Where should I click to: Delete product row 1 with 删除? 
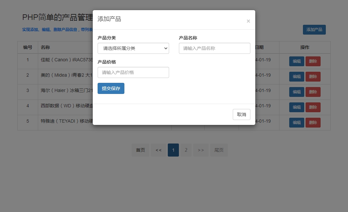tap(313, 61)
